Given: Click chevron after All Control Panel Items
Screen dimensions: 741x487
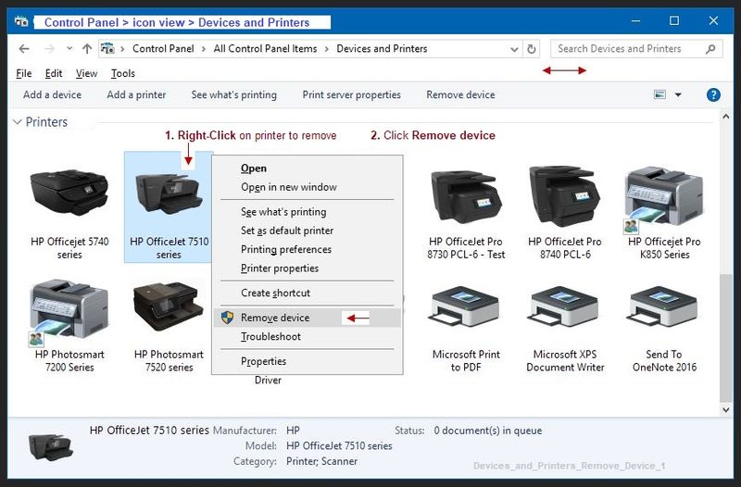Looking at the screenshot, I should (327, 49).
